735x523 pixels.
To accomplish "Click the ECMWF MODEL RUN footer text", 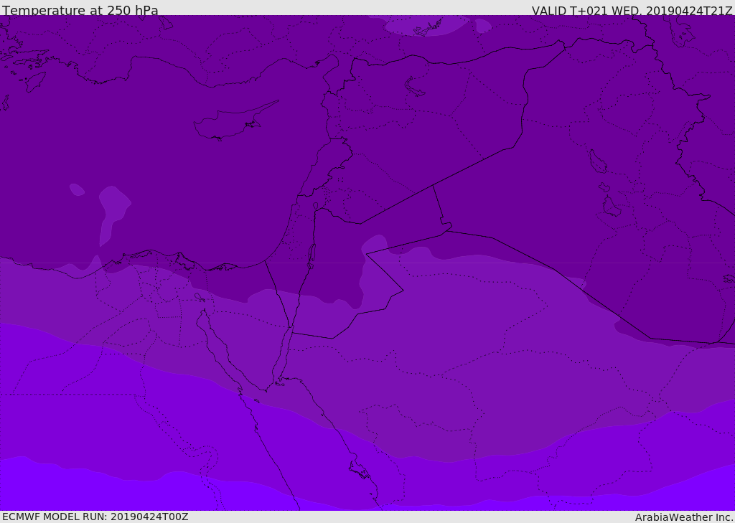I will coord(95,517).
